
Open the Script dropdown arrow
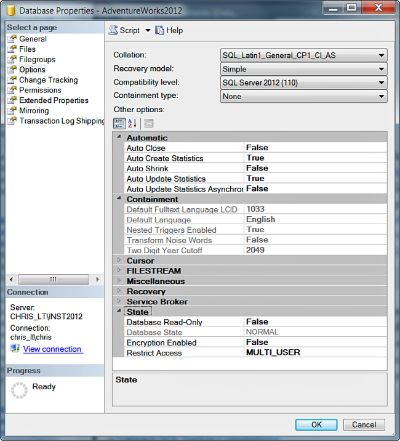pos(148,30)
